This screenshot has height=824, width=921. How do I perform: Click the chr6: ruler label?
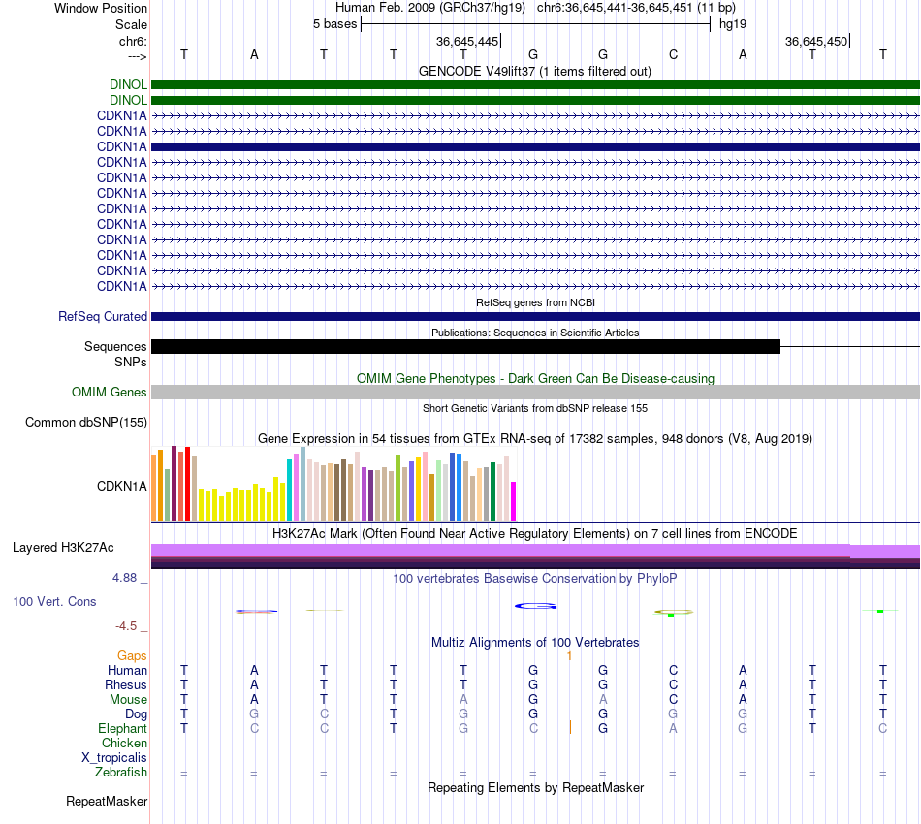133,41
